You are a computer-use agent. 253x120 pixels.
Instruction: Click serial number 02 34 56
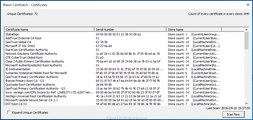[102, 42]
